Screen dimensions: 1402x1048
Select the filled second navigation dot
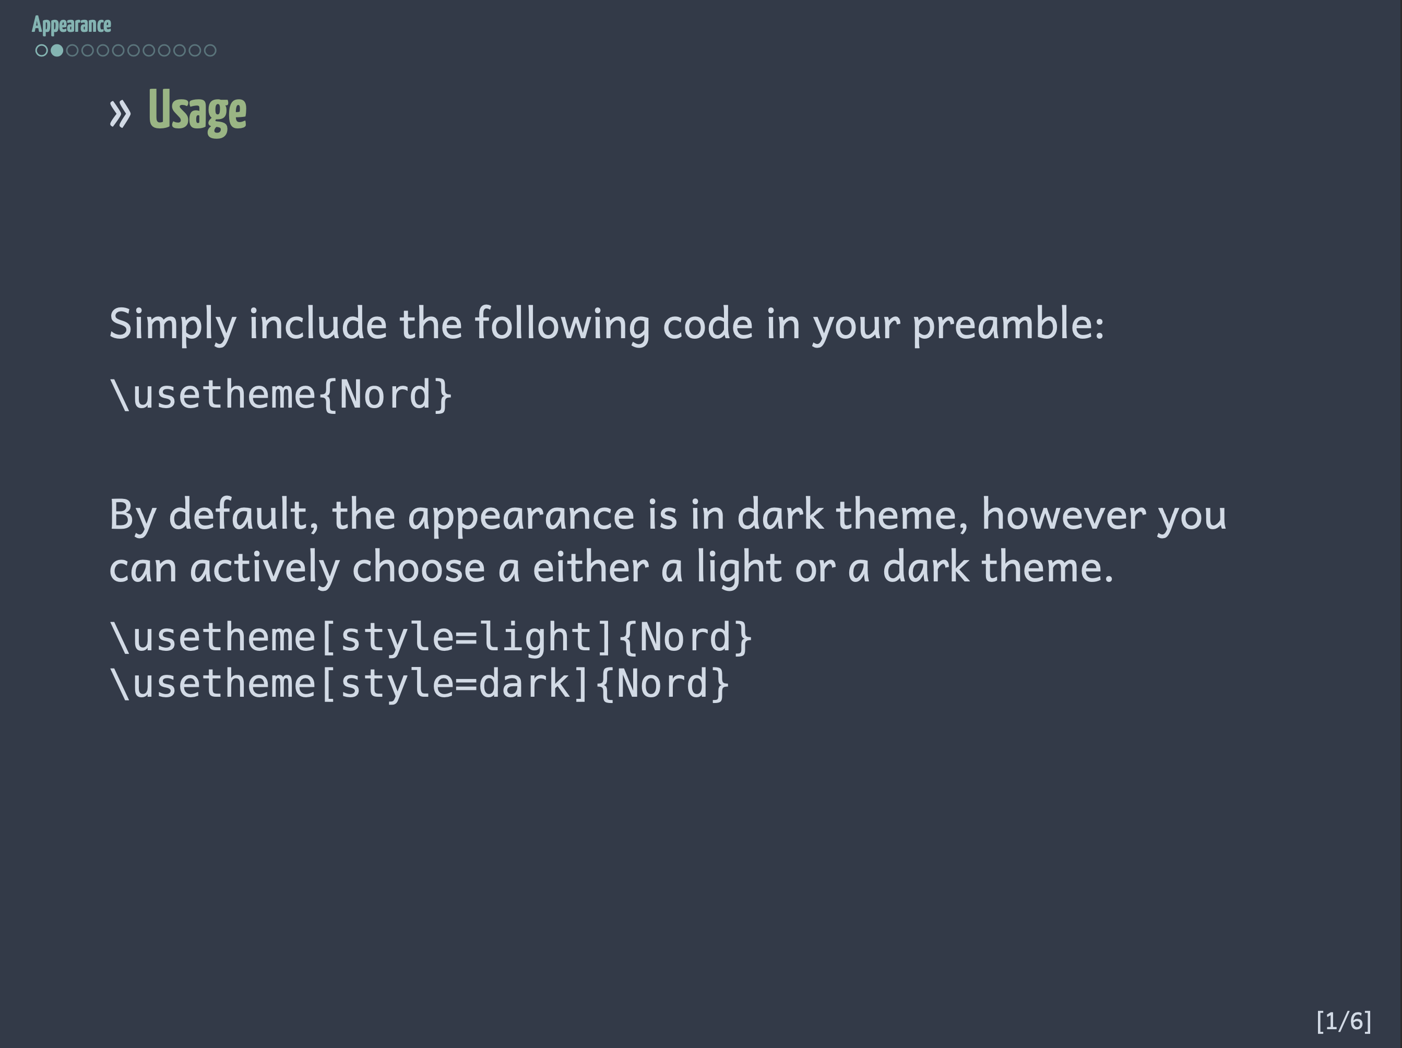(x=56, y=51)
